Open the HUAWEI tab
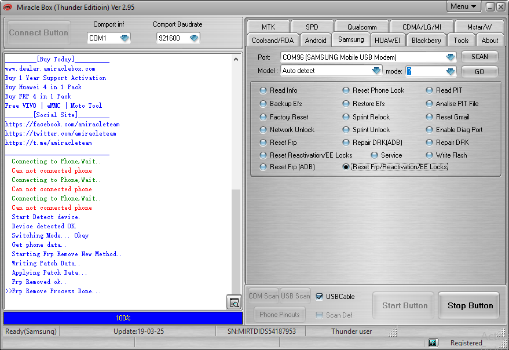Image resolution: width=509 pixels, height=350 pixels. (387, 41)
